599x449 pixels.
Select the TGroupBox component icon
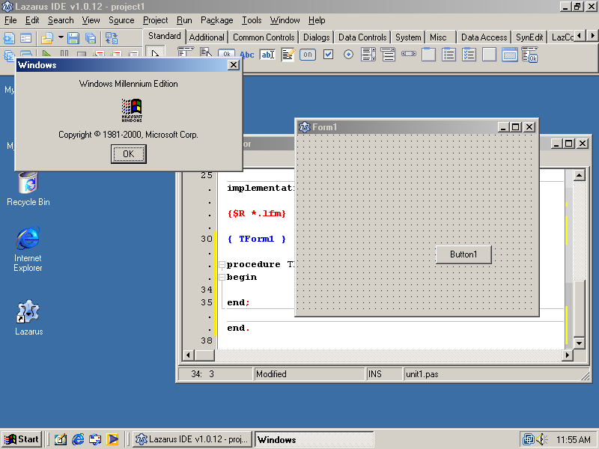click(x=428, y=55)
